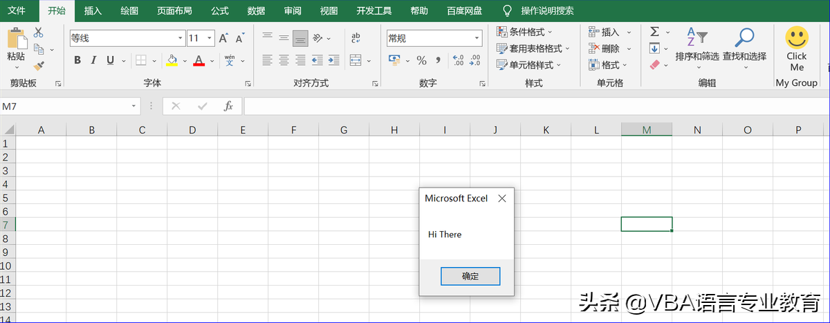Pick the red font color A
Viewport: 830px width, 323px height.
[x=199, y=60]
